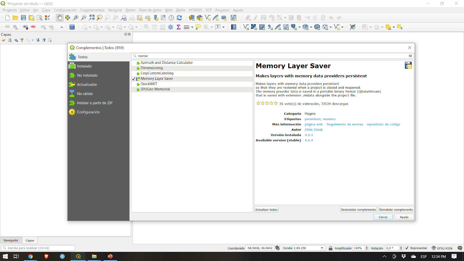Click the Add Mesh Layer icon
Image resolution: width=464 pixels, height=261 pixels.
coord(262,27)
